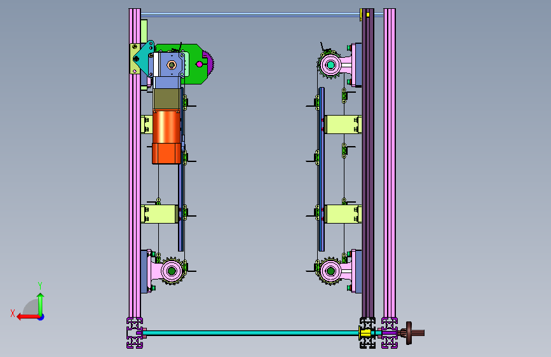
Task: Select the dark purple vertical column
Action: (368, 163)
